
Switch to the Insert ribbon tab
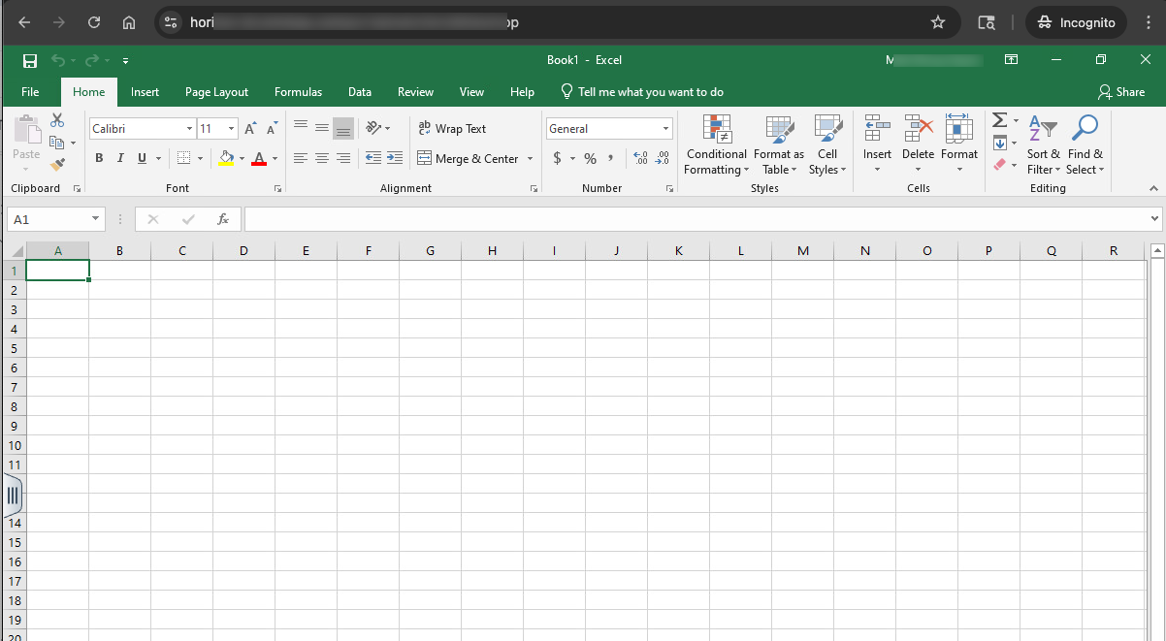pos(145,92)
